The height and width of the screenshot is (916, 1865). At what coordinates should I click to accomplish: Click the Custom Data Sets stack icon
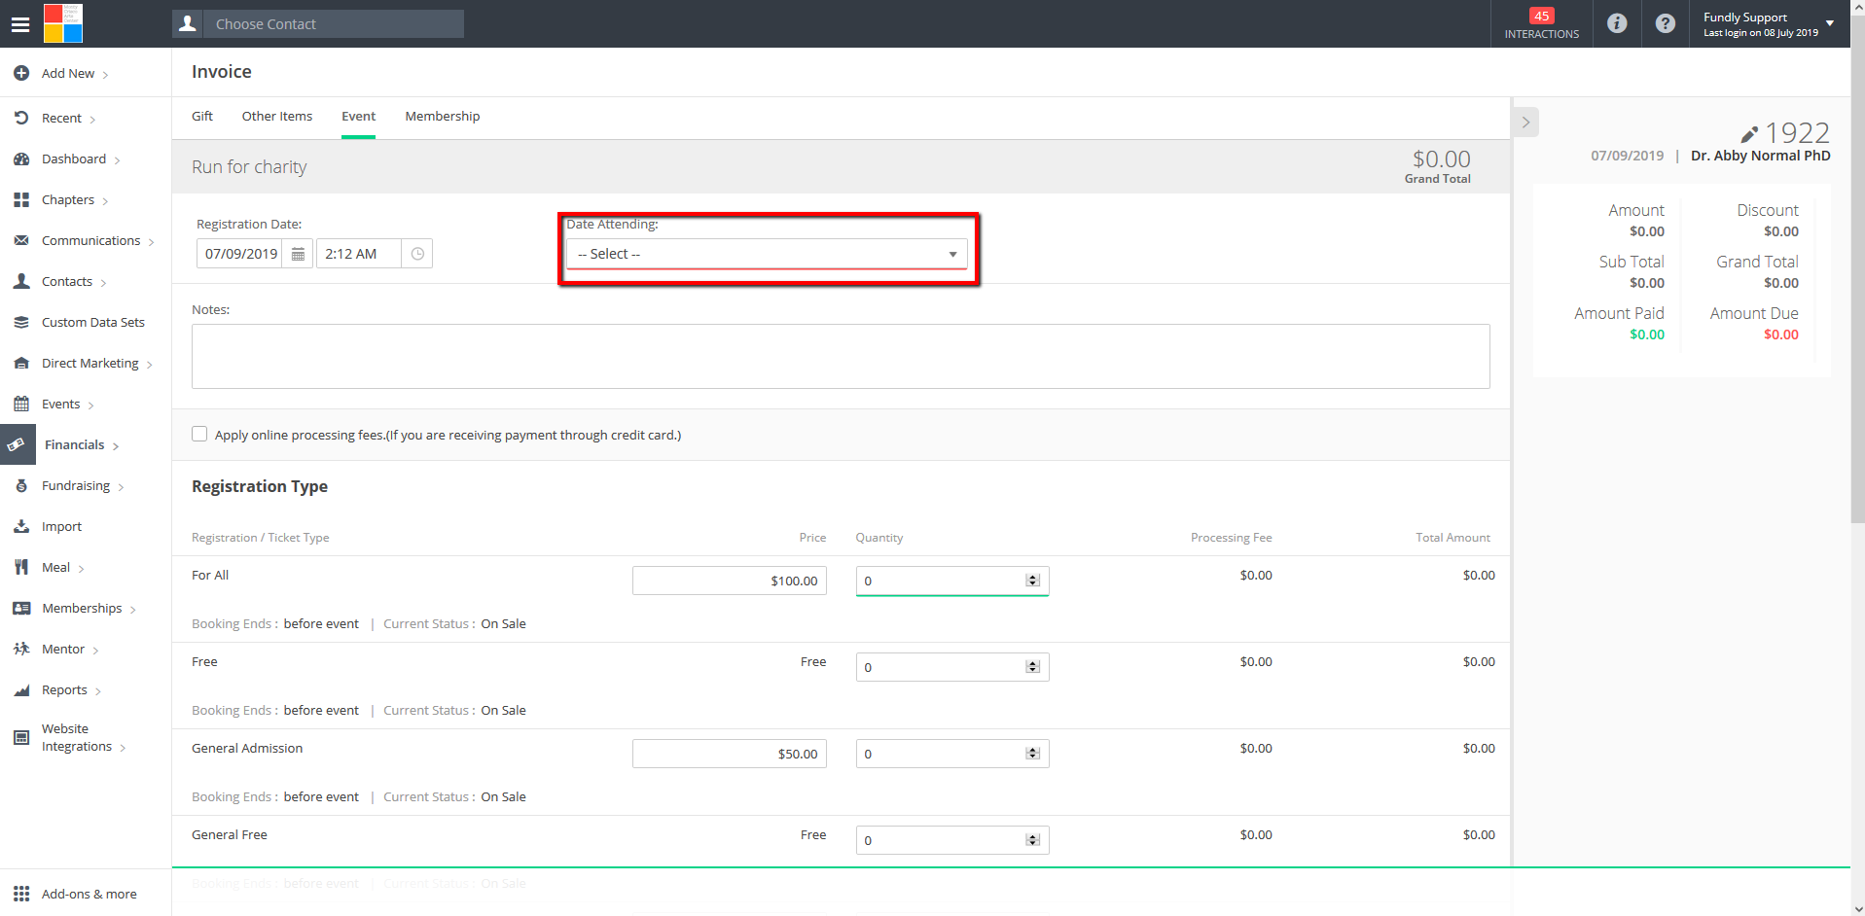click(x=21, y=322)
